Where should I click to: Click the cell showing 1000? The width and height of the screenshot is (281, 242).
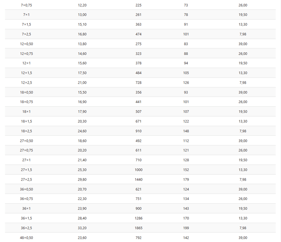(x=139, y=170)
